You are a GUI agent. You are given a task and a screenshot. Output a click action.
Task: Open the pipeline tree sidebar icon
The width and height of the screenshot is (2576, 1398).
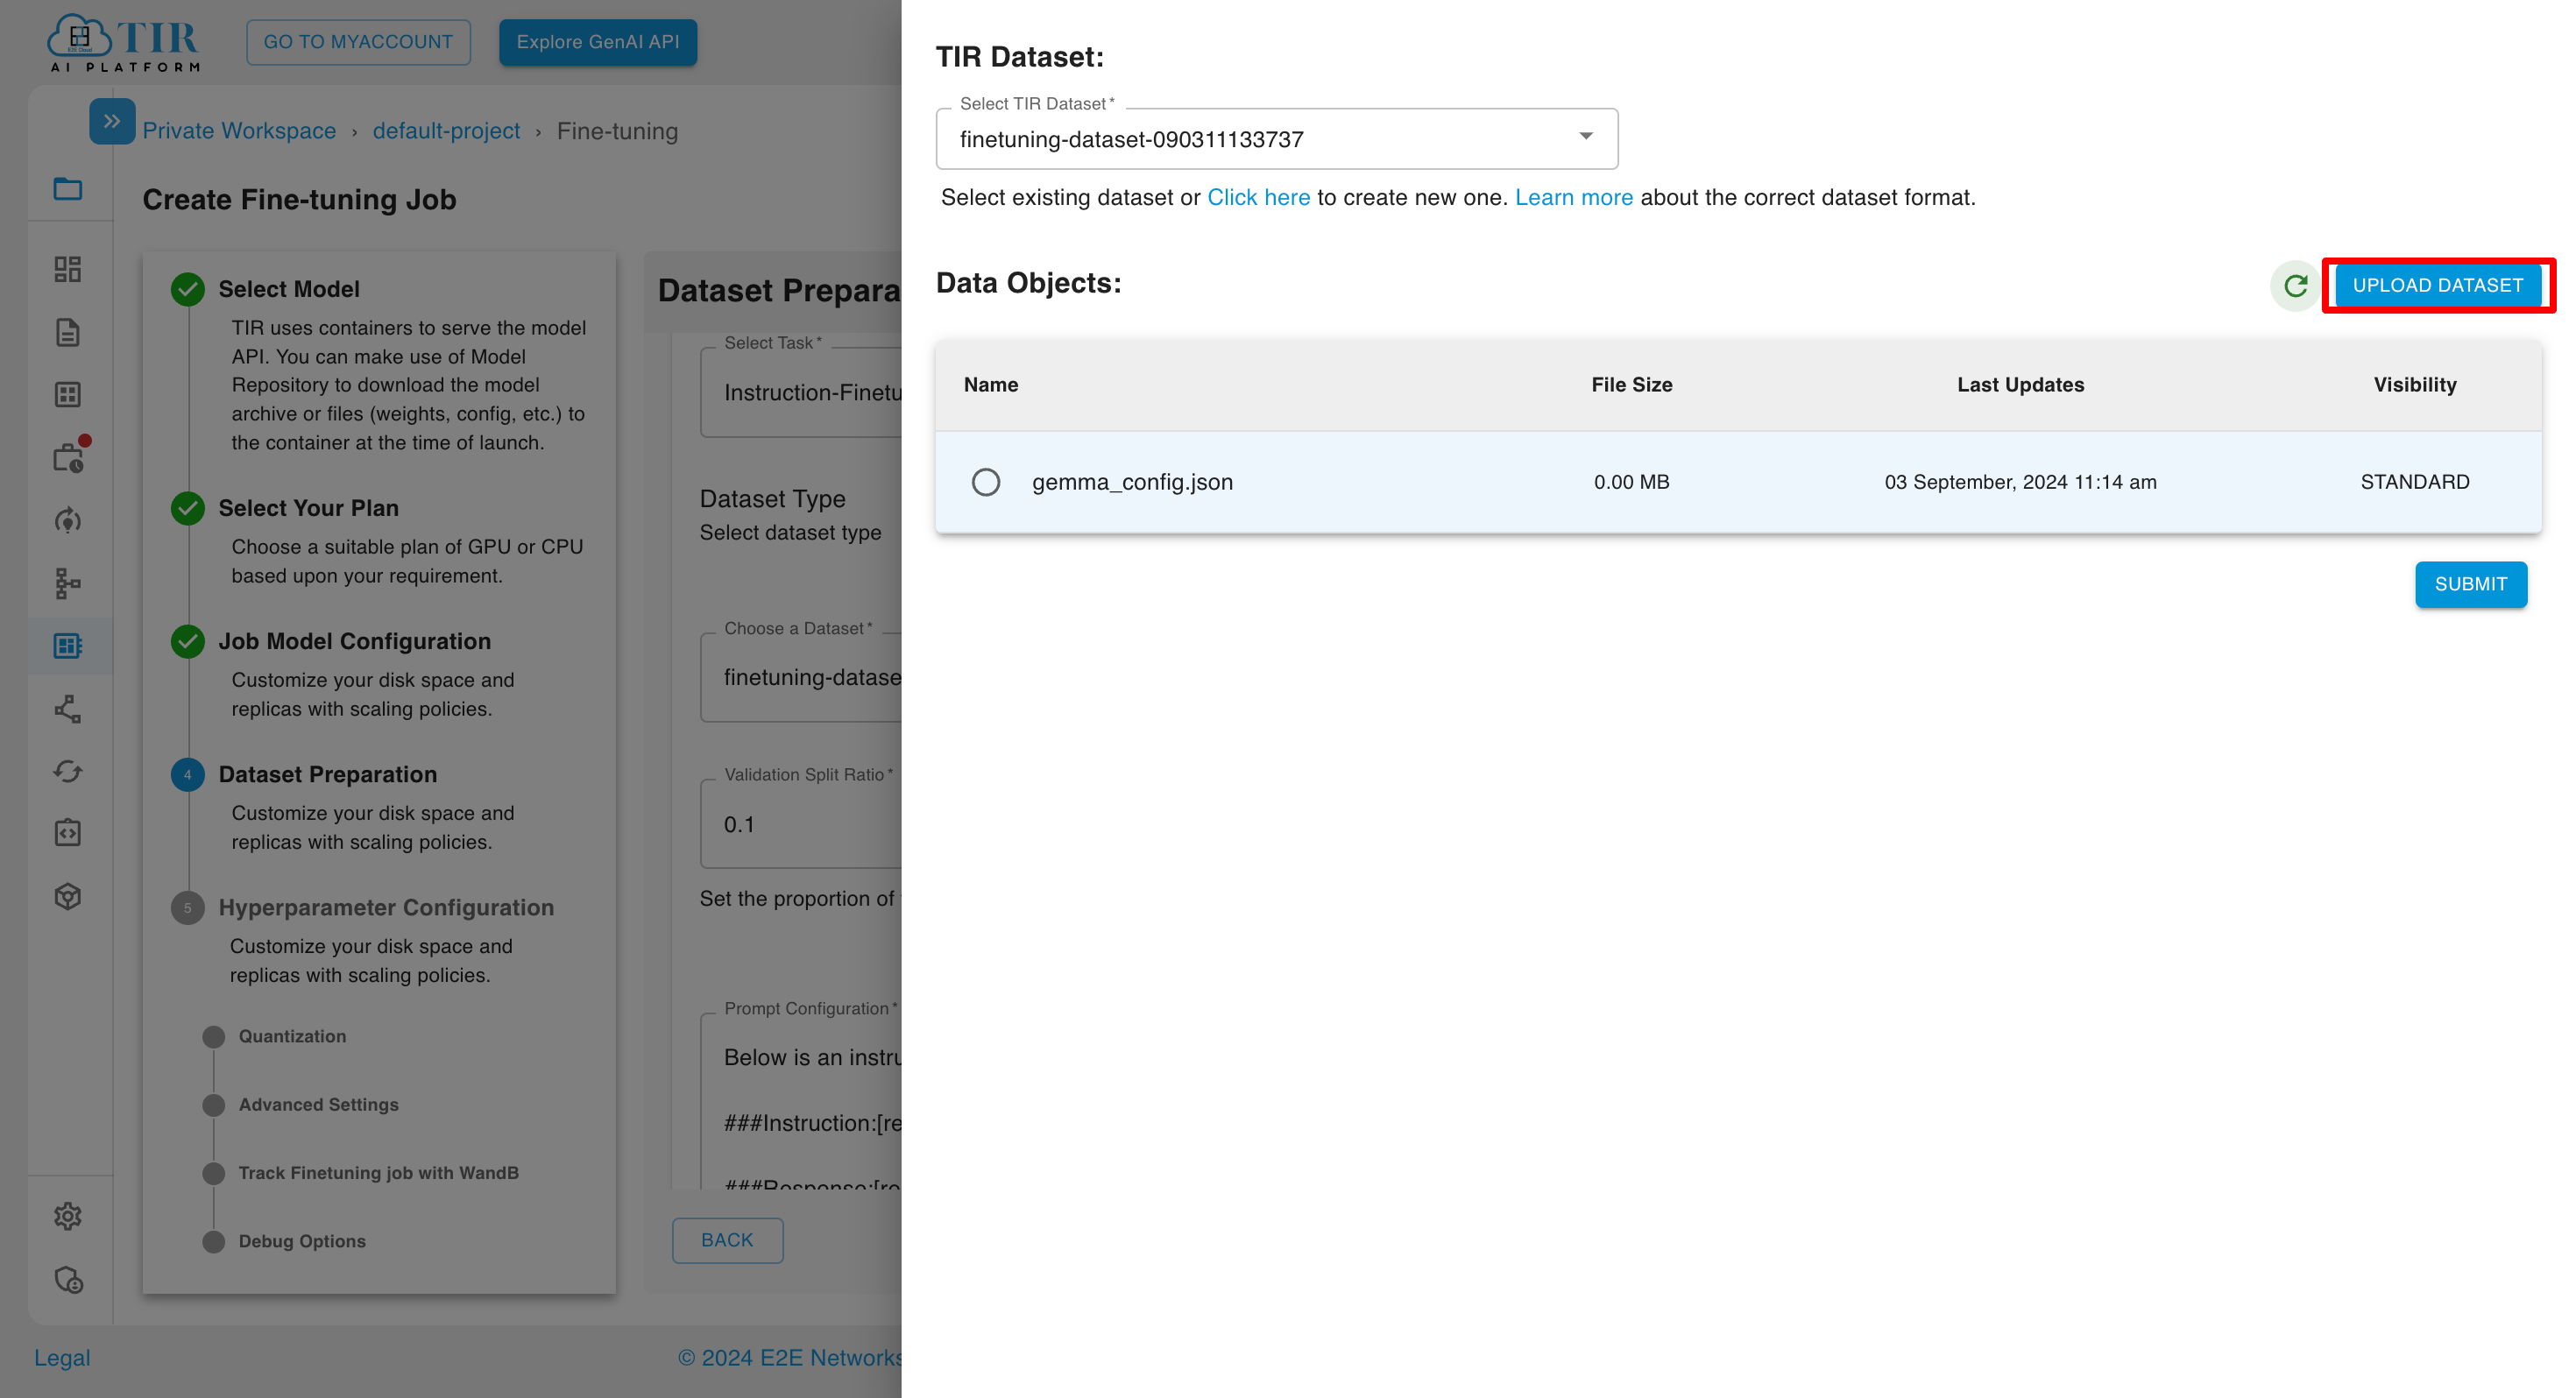tap(68, 583)
